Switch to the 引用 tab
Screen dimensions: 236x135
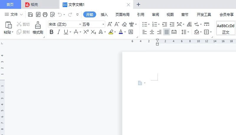coord(141,15)
